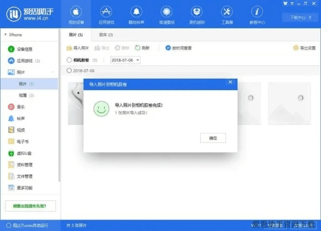Click 确定 in the import dialog
This screenshot has height=231, width=321.
[213, 138]
